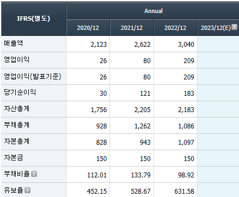Image resolution: width=239 pixels, height=197 pixels.
Task: Select the 영업이익 row label
Action: [x=16, y=60]
